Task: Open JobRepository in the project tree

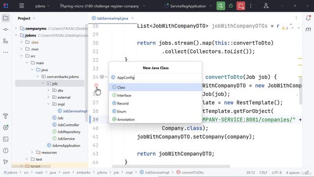Action: coord(66,132)
